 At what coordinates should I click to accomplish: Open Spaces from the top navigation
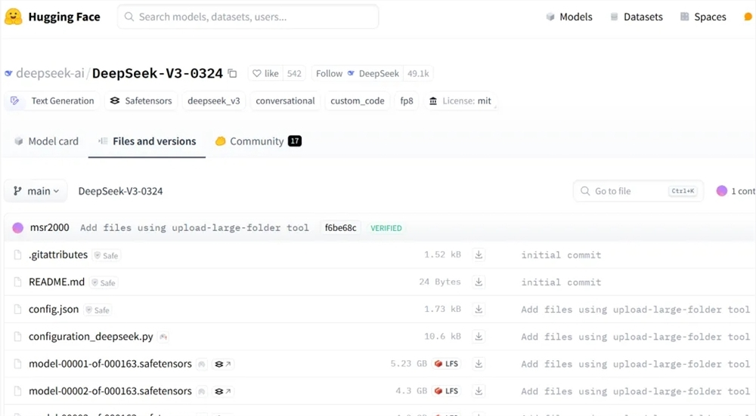tap(703, 17)
